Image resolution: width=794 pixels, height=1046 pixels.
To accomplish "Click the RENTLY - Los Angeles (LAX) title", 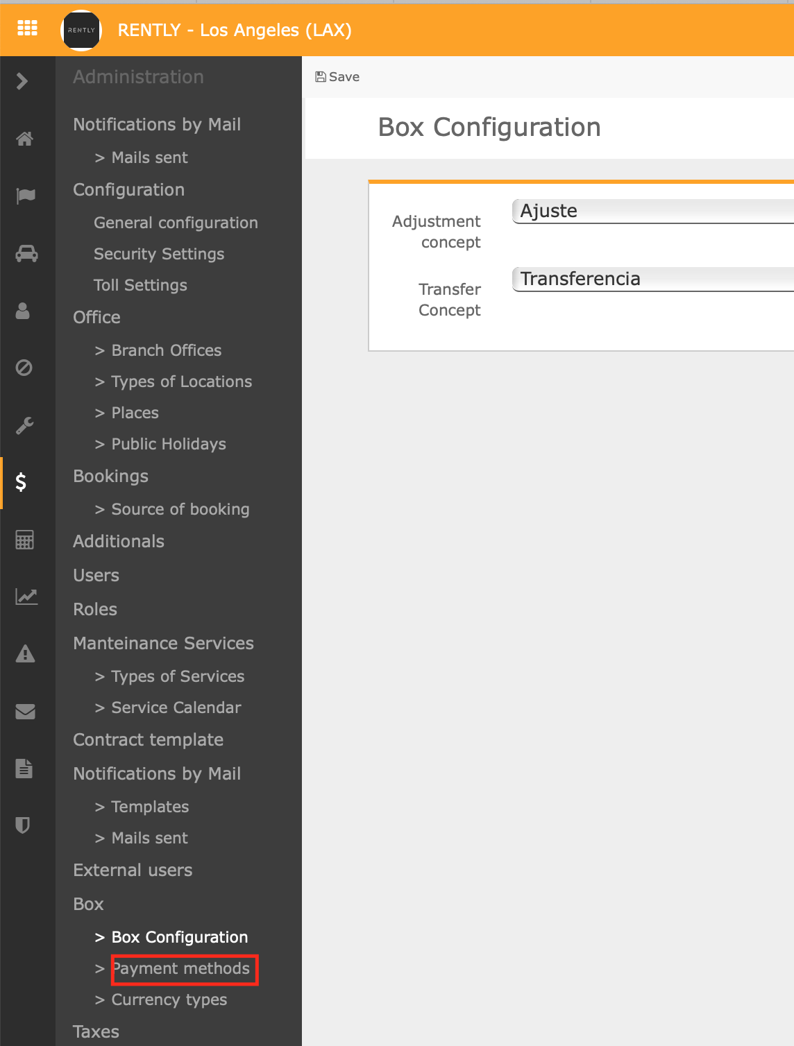I will [x=235, y=31].
